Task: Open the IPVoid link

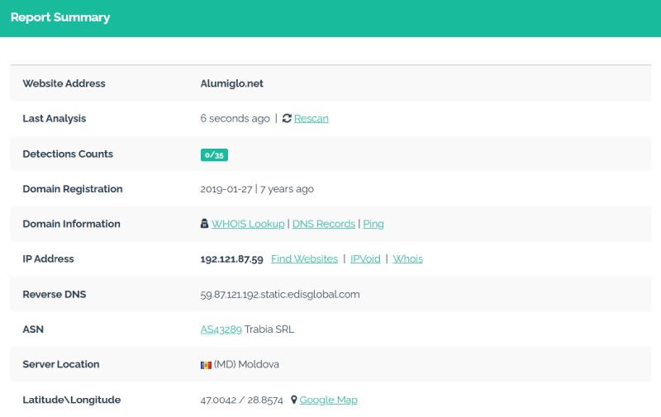Action: click(x=365, y=259)
